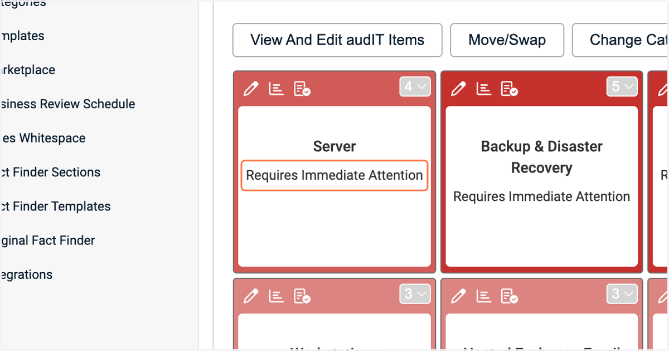The height and width of the screenshot is (351, 669).
Task: Open Business Review Schedule in sidebar
Action: pos(67,104)
